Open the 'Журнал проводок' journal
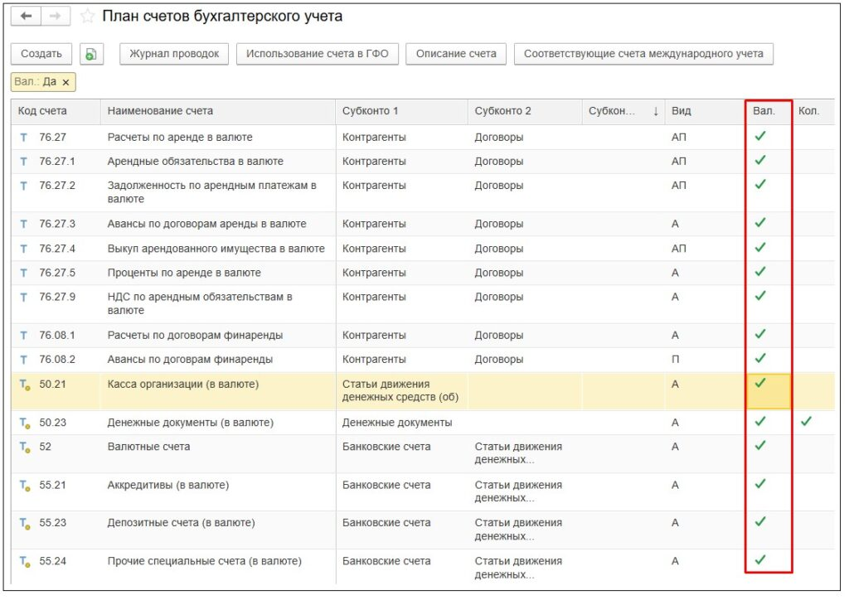Viewport: 849px width, 600px height. (174, 54)
